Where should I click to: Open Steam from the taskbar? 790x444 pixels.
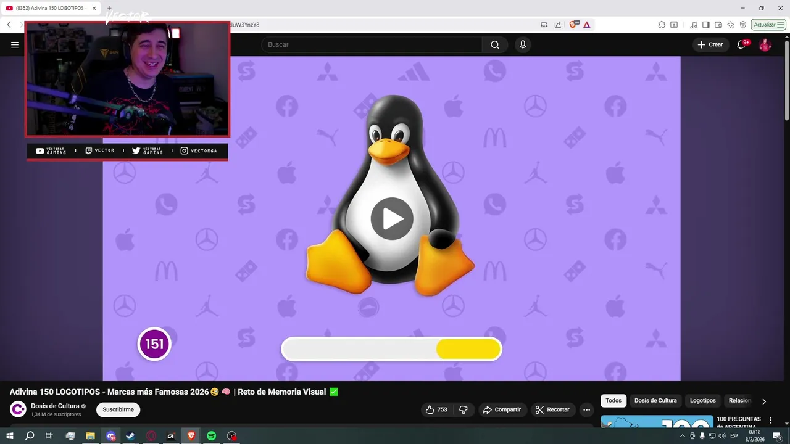point(130,436)
